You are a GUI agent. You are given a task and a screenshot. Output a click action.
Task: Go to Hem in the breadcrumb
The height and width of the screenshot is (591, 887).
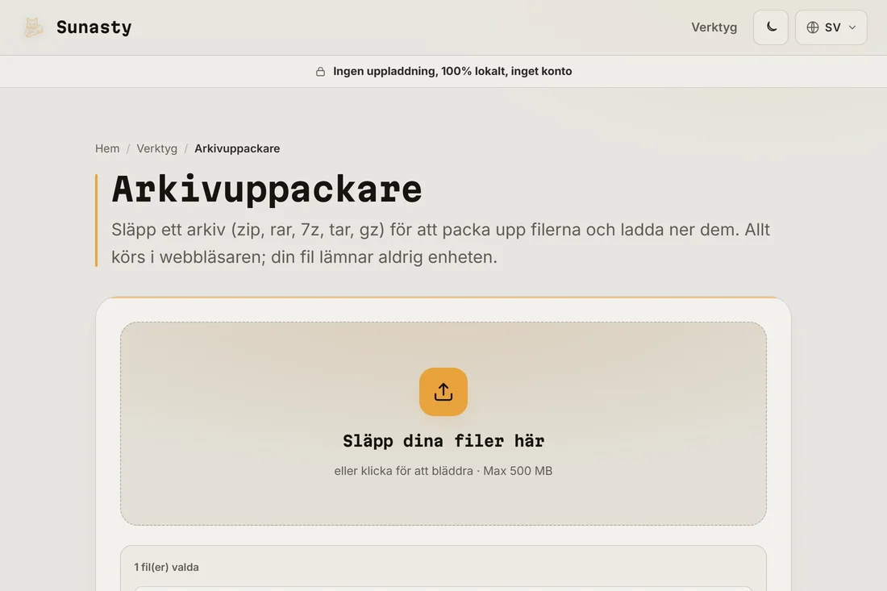[107, 148]
